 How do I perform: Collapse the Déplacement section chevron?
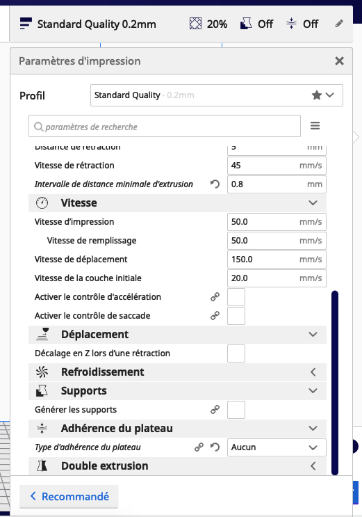tap(313, 334)
